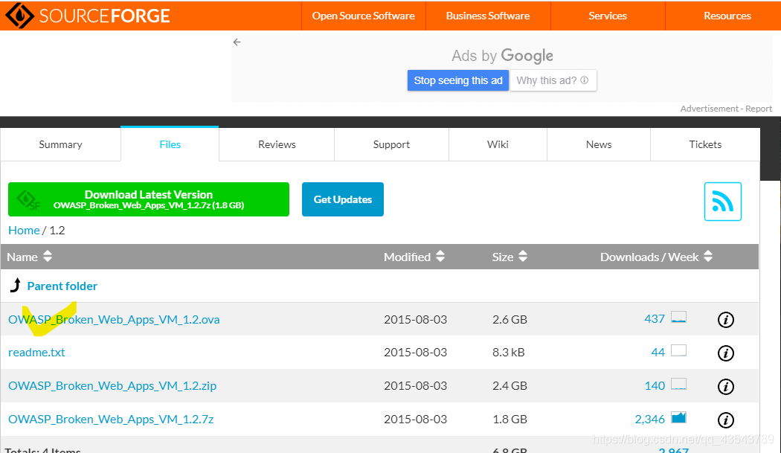781x453 pixels.
Task: Click the 44 weekly downloads count
Action: (x=658, y=353)
